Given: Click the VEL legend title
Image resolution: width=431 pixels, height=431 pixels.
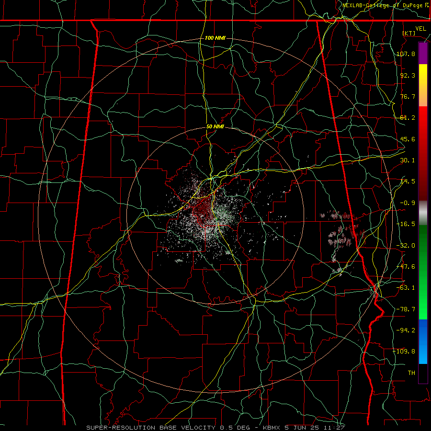Looking at the screenshot, I should pyautogui.click(x=421, y=29).
